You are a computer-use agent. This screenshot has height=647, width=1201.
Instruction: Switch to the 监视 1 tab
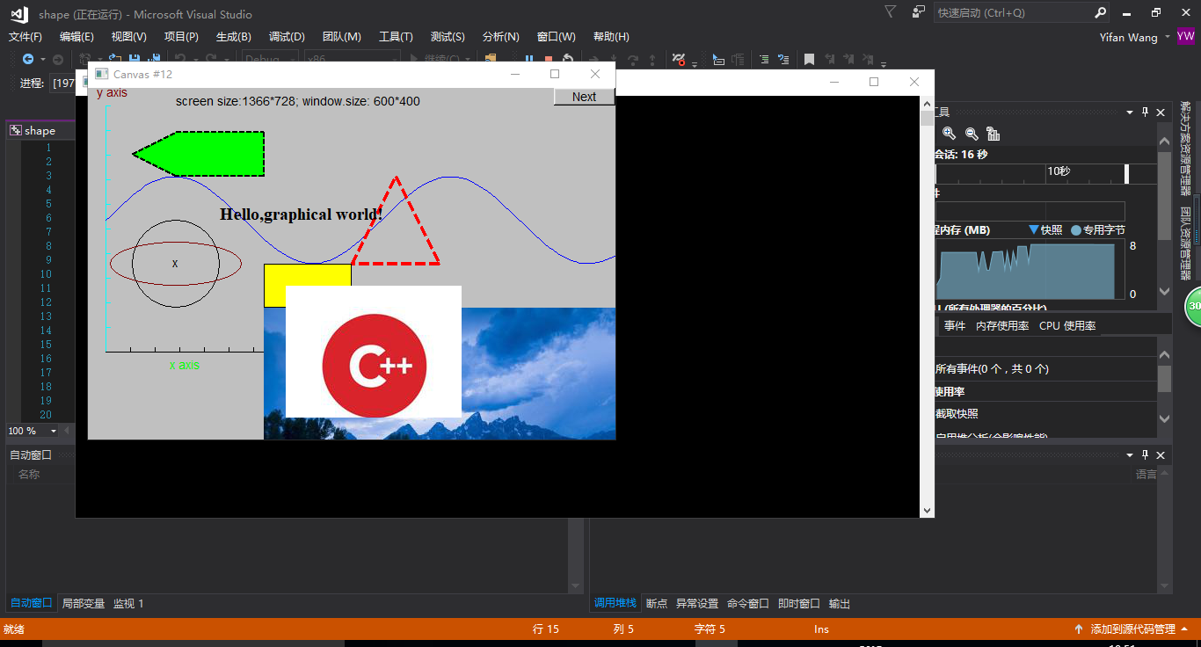(x=128, y=604)
